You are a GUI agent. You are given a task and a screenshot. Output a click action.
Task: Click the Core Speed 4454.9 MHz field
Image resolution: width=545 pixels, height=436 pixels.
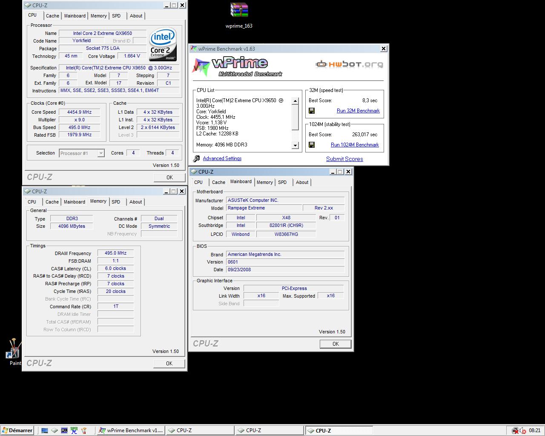tap(80, 112)
